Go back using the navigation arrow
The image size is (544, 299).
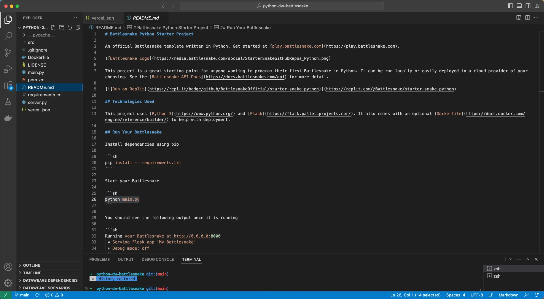[x=163, y=6]
